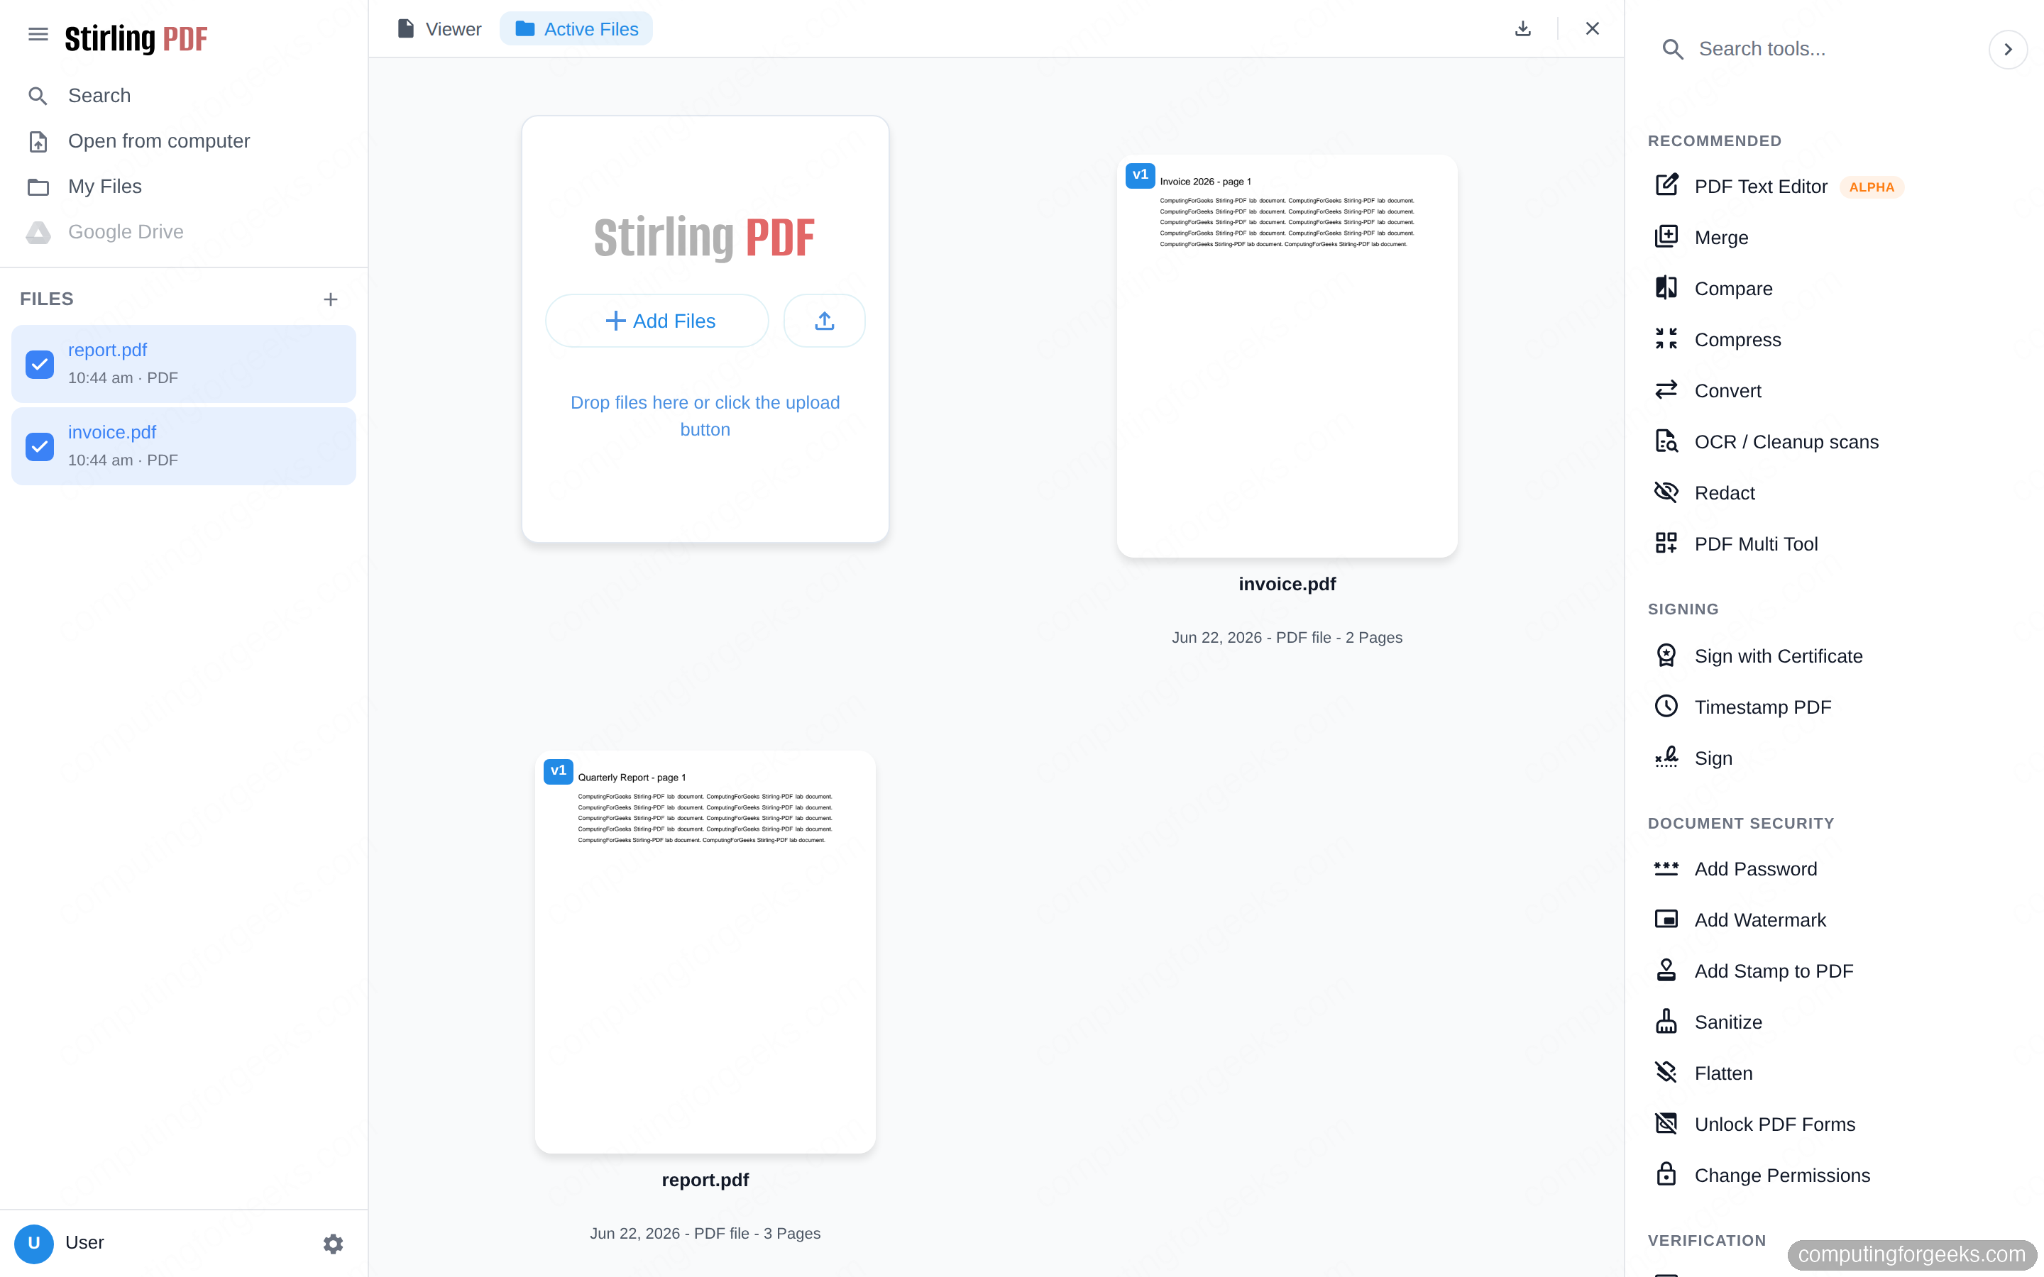Image resolution: width=2044 pixels, height=1277 pixels.
Task: Click the Change Permissions lock icon
Action: click(1666, 1175)
